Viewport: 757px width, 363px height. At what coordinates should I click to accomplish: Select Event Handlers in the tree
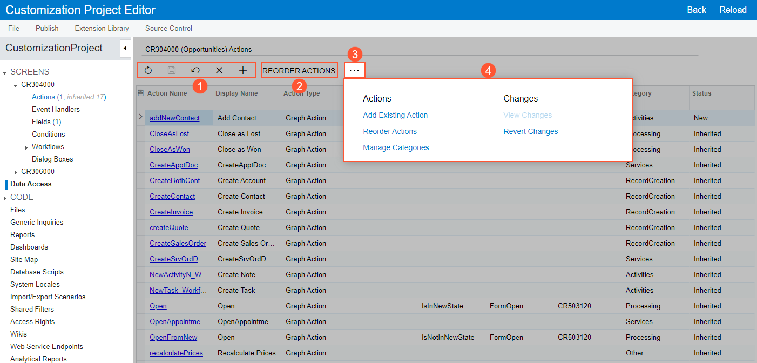click(x=56, y=109)
